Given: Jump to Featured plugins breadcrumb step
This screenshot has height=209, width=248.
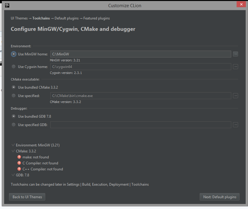Looking at the screenshot, I should pos(97,18).
